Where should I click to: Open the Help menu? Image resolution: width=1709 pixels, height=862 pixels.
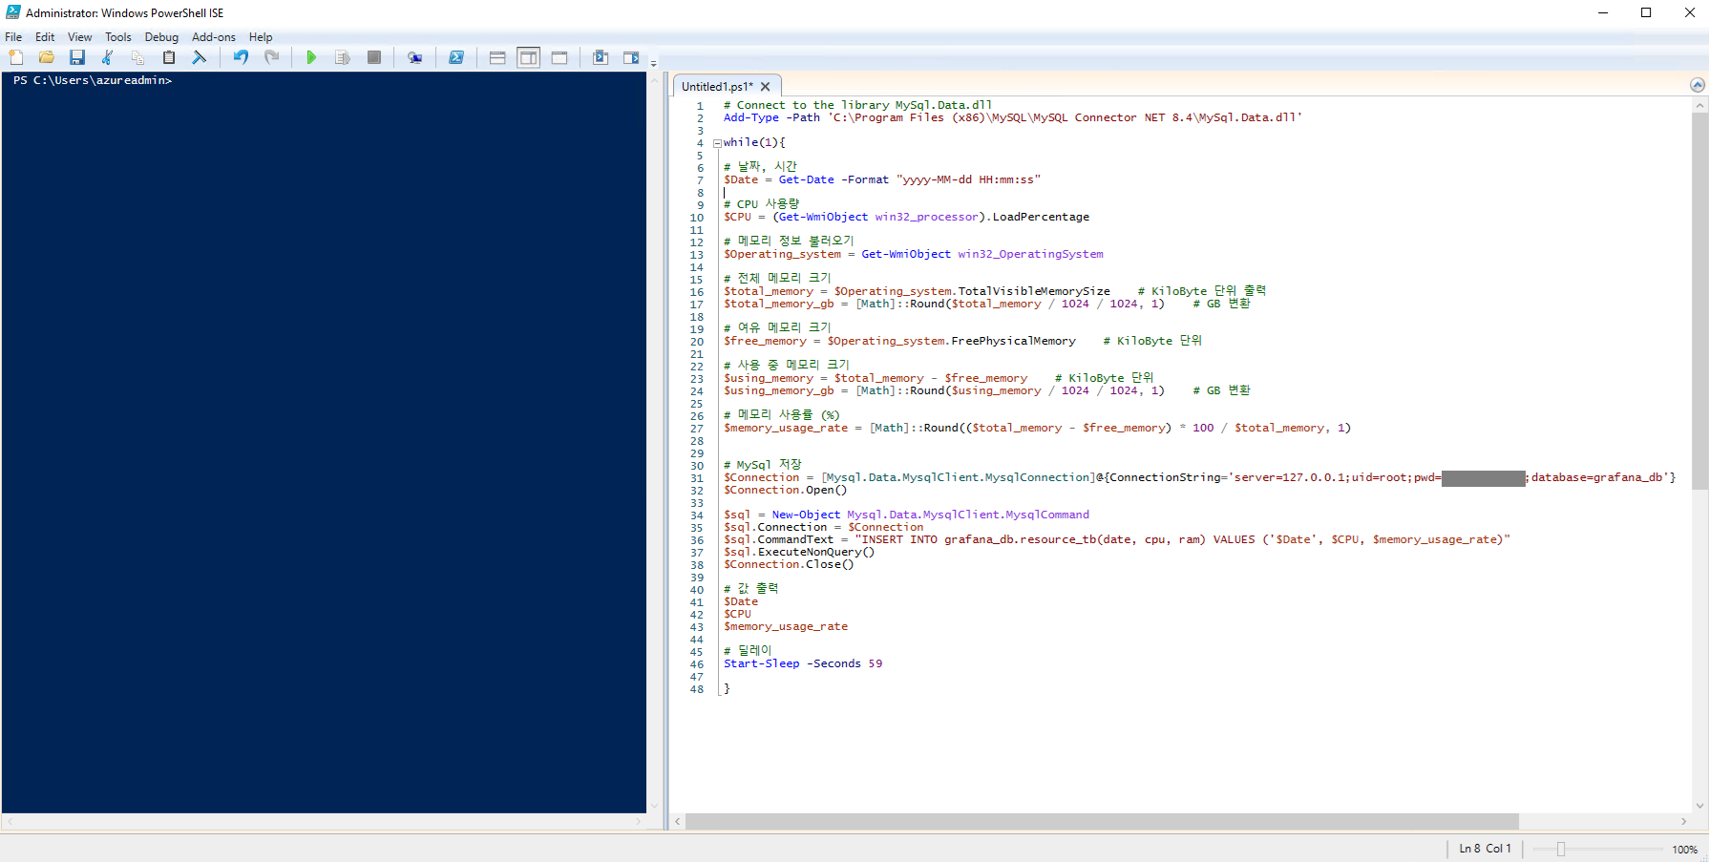coord(261,37)
